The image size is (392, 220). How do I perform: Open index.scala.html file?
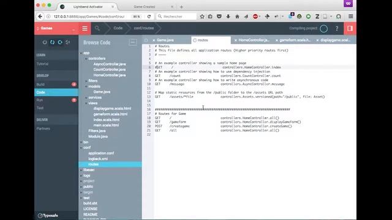(106, 120)
